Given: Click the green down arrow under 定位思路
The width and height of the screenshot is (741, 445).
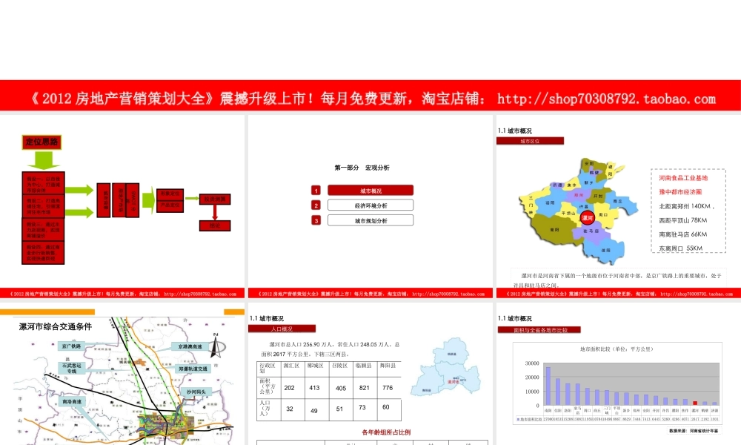Looking at the screenshot, I should pos(44,160).
